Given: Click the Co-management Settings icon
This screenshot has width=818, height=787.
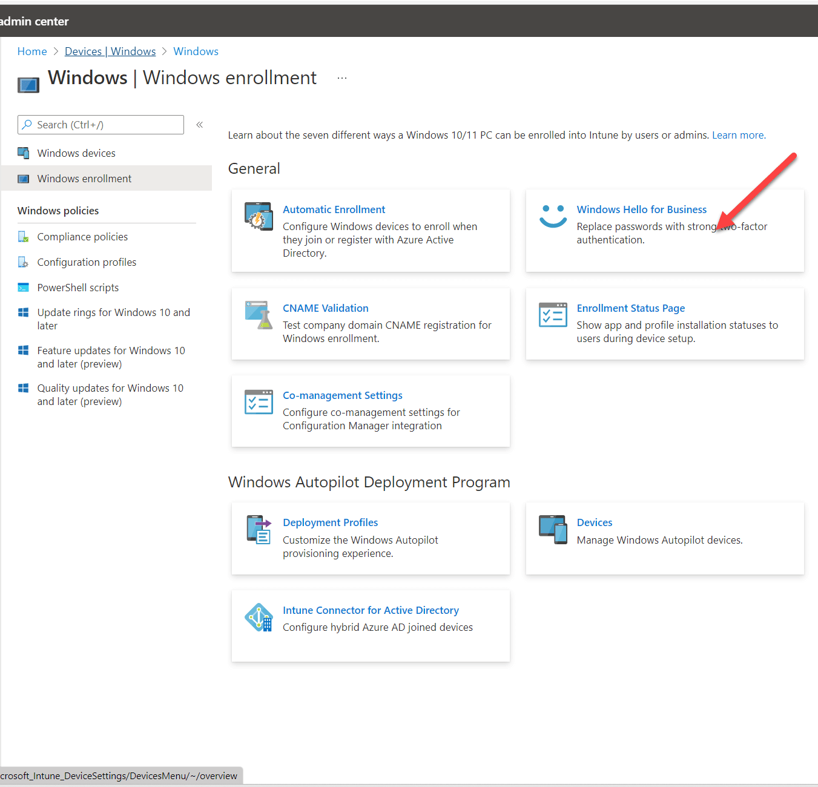Looking at the screenshot, I should [259, 401].
